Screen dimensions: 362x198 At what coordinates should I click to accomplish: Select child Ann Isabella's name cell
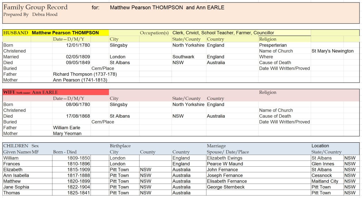pyautogui.click(x=16, y=175)
